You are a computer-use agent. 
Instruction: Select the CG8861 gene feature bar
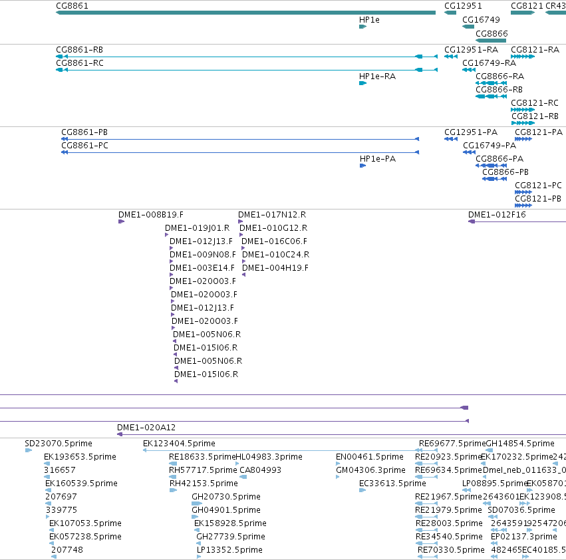[x=245, y=13]
